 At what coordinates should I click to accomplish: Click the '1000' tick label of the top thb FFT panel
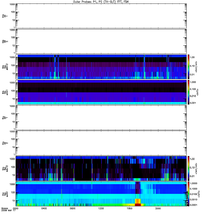(12, 4)
